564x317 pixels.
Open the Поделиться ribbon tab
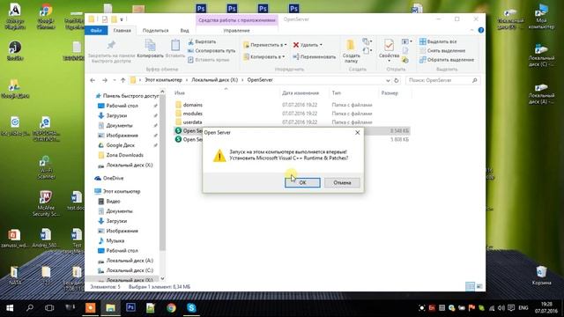pos(155,31)
